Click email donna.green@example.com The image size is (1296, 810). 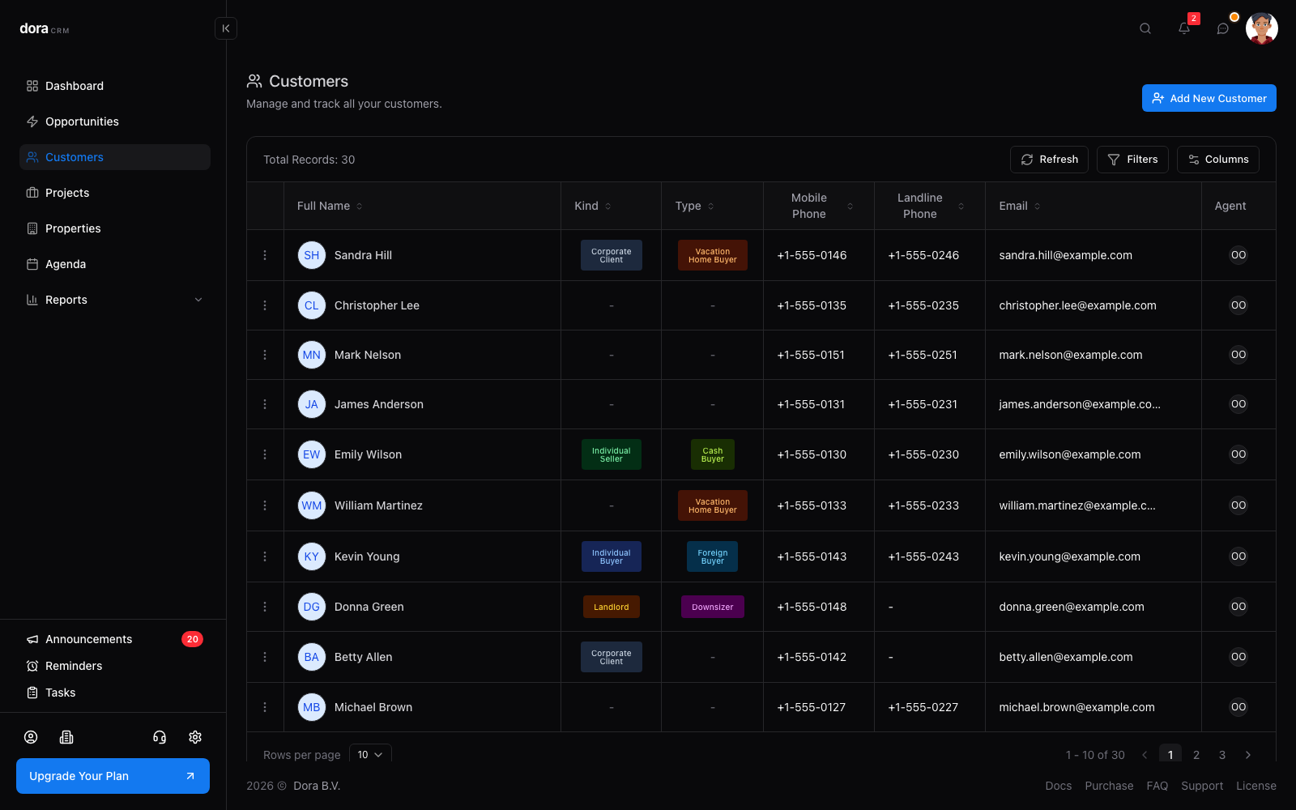[1072, 607]
